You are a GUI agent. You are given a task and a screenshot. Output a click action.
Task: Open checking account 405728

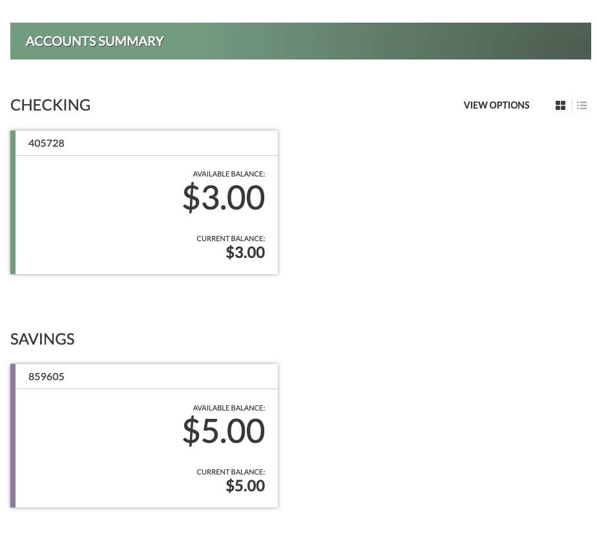click(x=46, y=144)
